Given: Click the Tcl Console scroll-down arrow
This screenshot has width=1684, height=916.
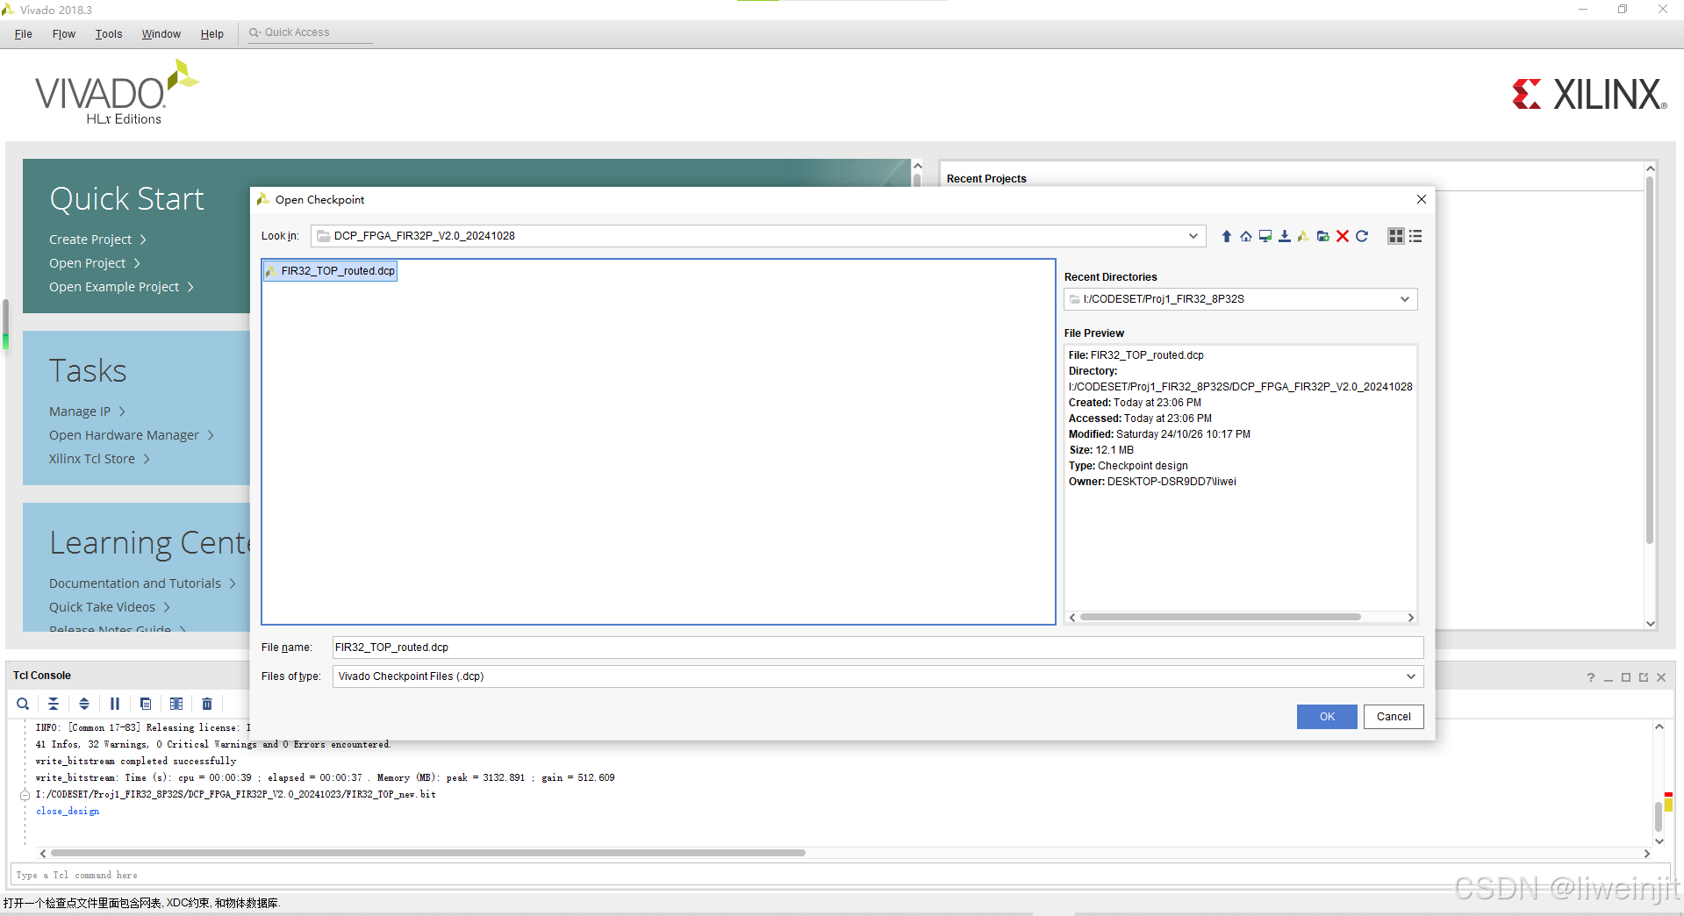Looking at the screenshot, I should point(1659,841).
